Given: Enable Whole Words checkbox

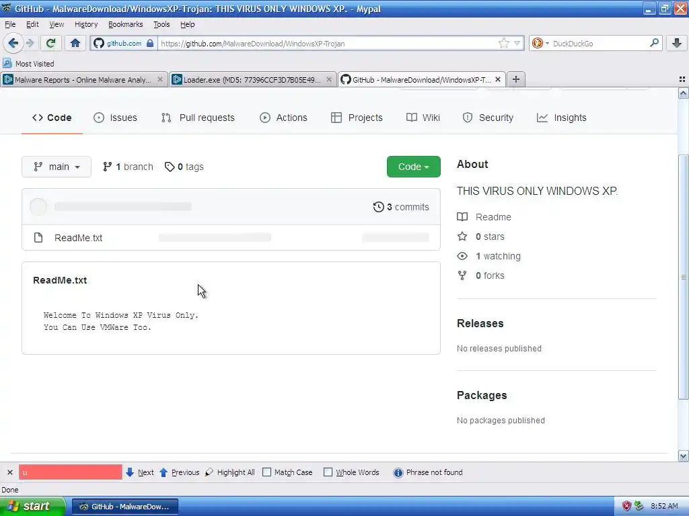Looking at the screenshot, I should pyautogui.click(x=328, y=472).
